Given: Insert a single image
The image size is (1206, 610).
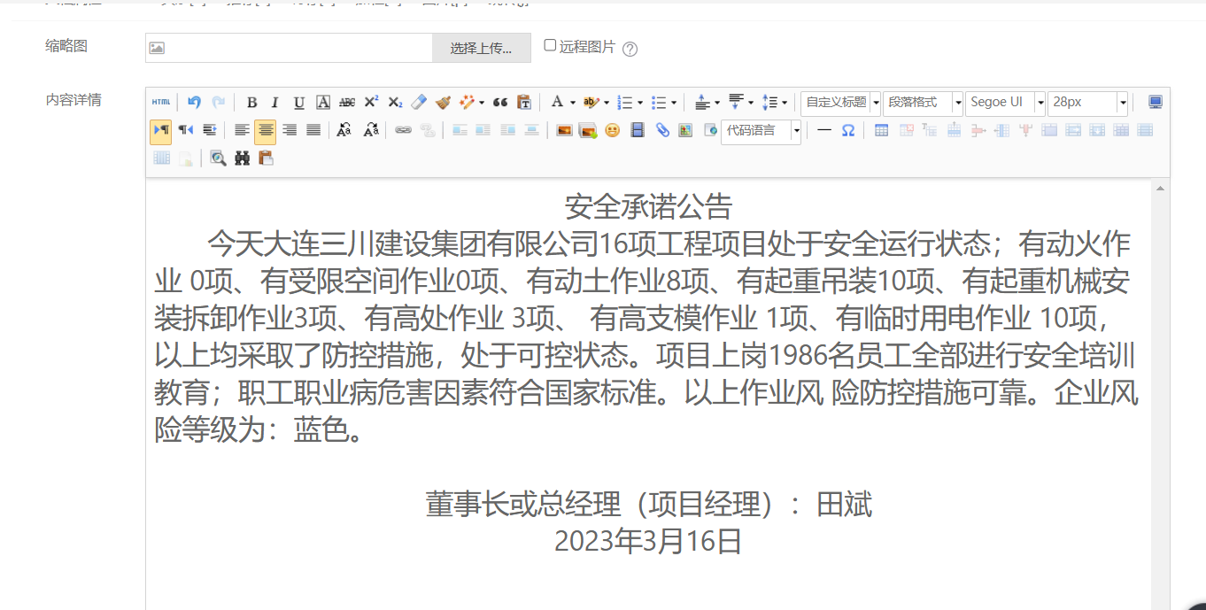Looking at the screenshot, I should tap(564, 130).
